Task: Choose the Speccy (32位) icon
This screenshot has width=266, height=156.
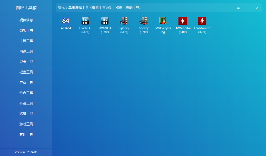Action: pos(144,21)
